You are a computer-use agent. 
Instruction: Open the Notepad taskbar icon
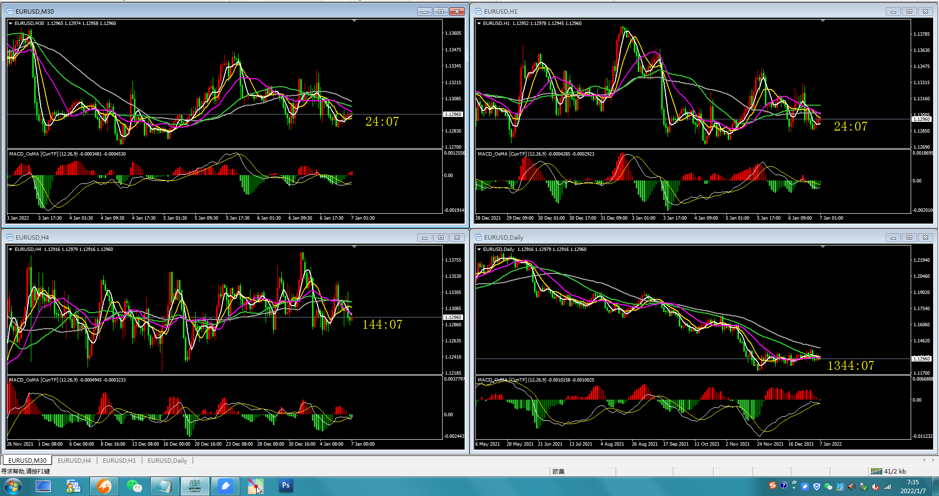click(165, 486)
